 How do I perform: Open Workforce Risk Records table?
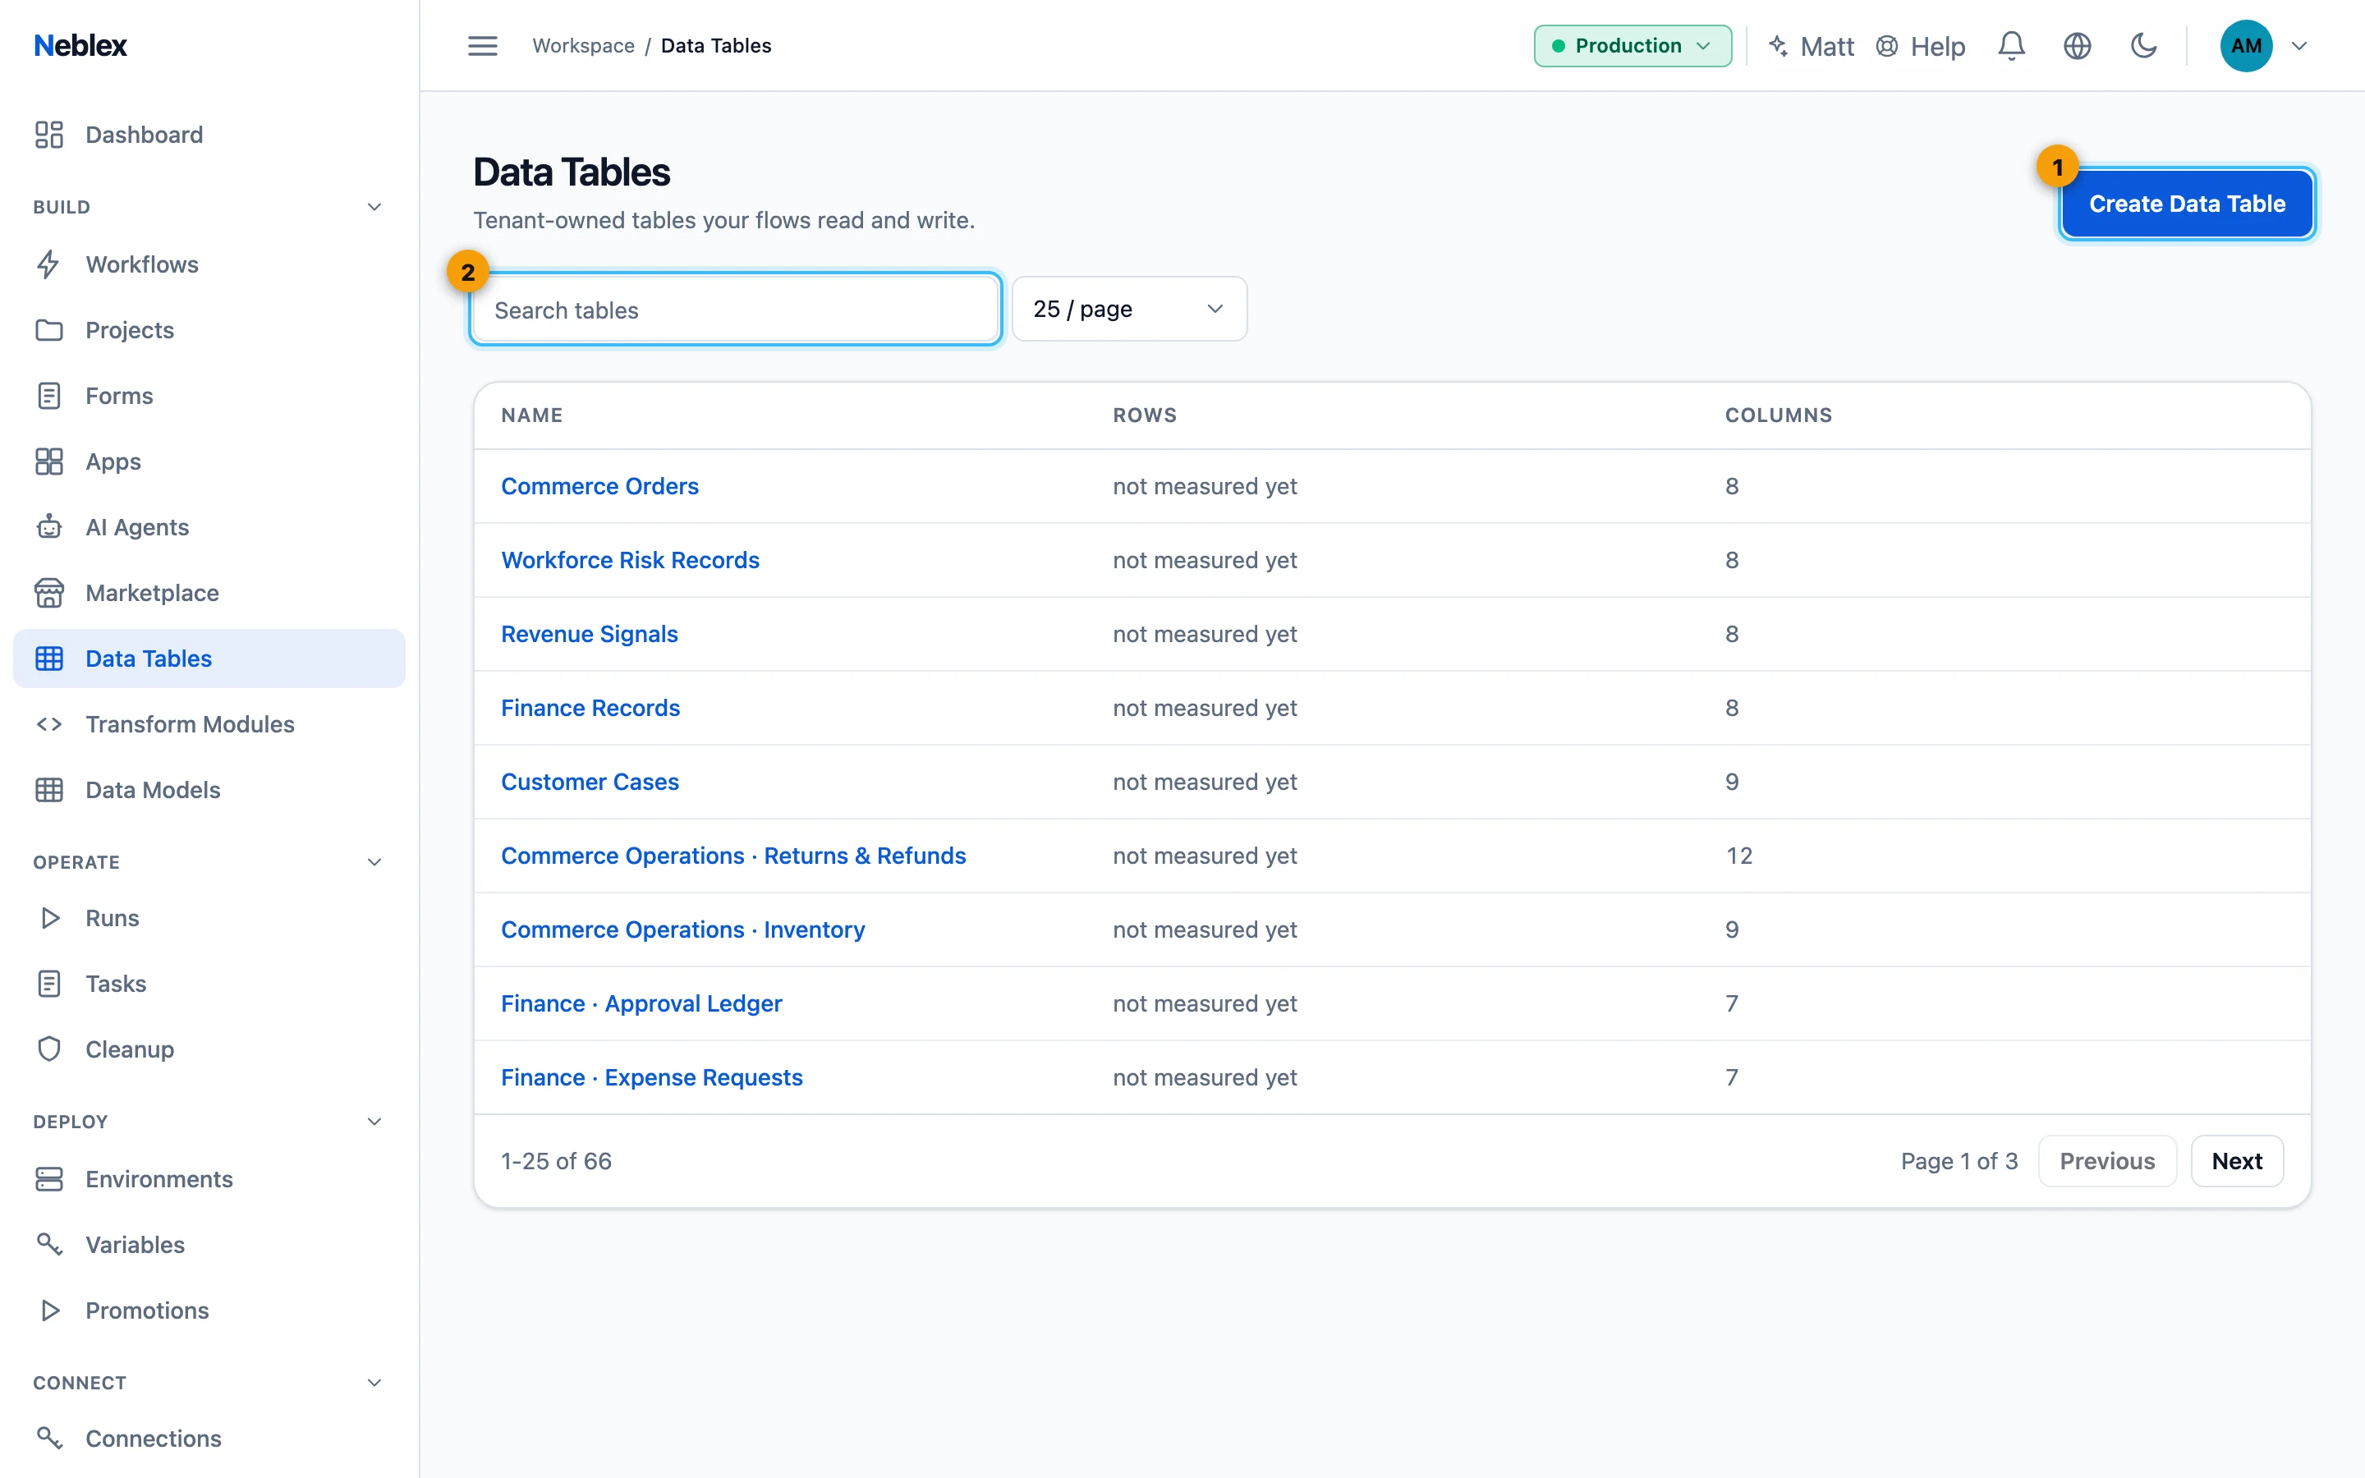click(x=629, y=560)
